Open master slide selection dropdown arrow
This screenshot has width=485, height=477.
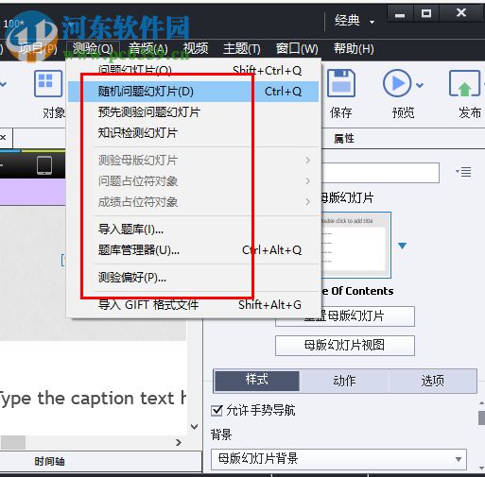(402, 246)
